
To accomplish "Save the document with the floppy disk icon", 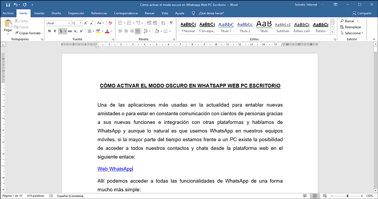I will click(x=8, y=5).
